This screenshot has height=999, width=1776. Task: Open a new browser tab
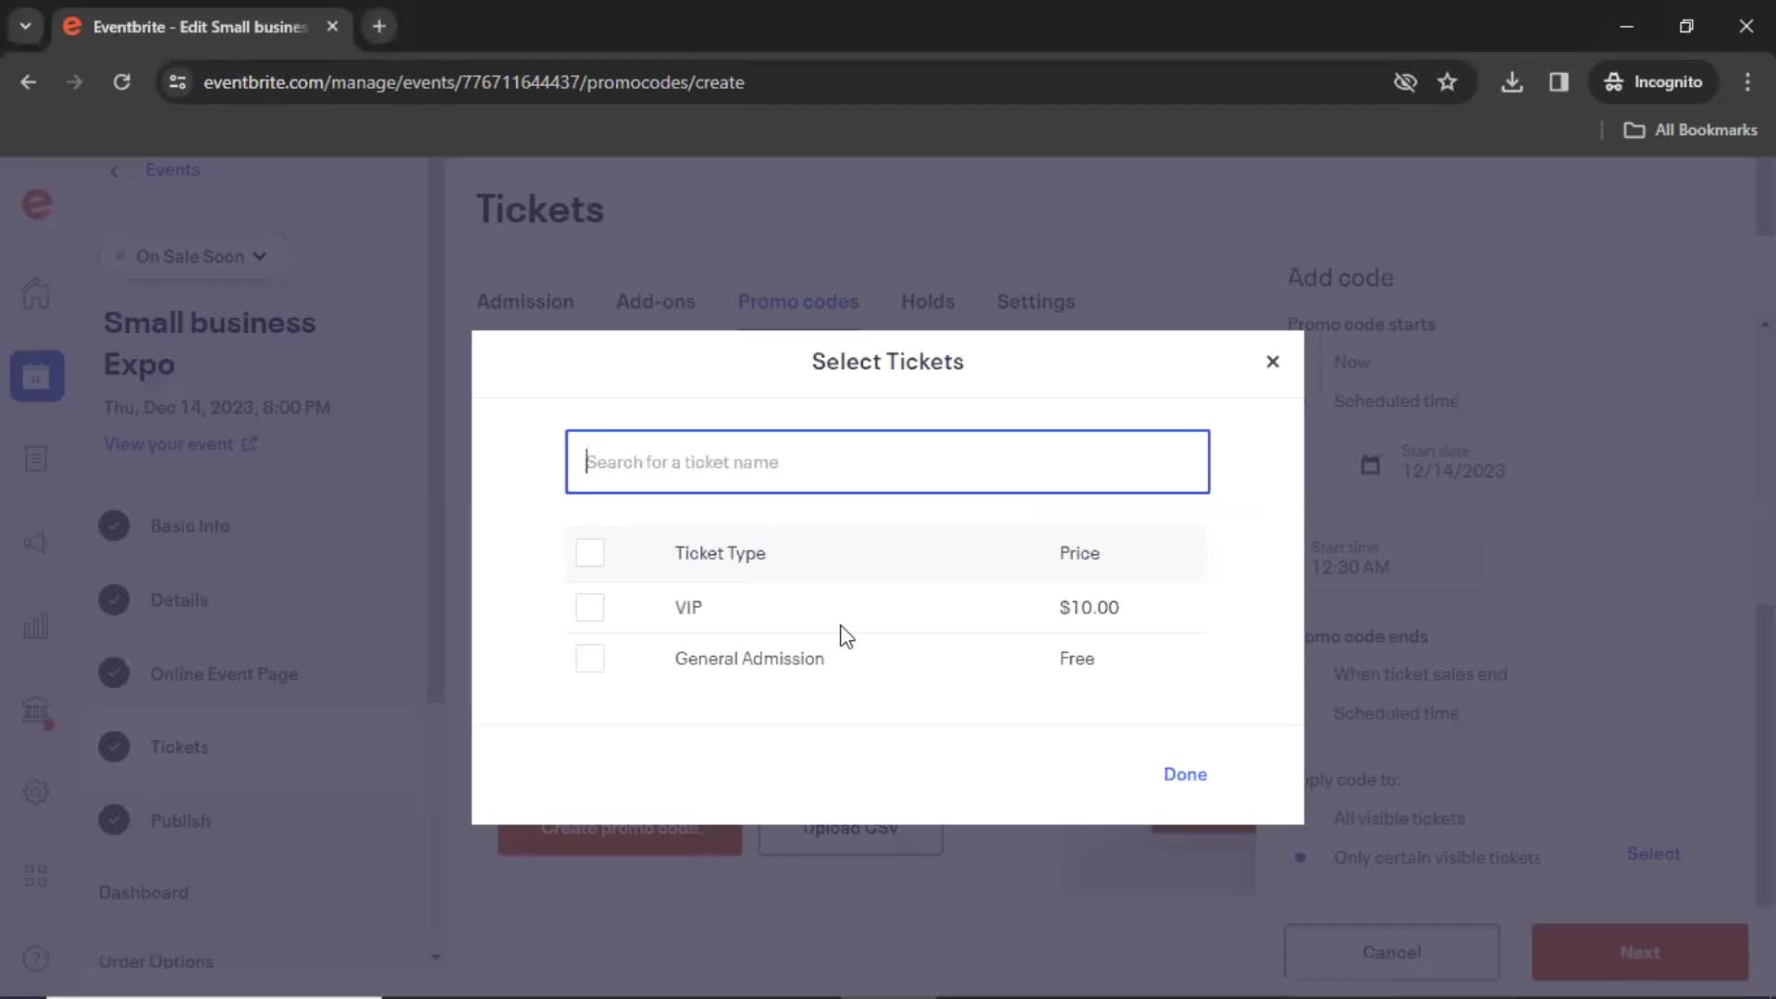[379, 26]
